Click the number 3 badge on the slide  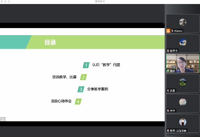[81, 89]
